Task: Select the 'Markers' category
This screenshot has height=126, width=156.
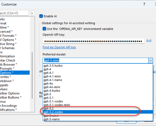Action: point(15,89)
